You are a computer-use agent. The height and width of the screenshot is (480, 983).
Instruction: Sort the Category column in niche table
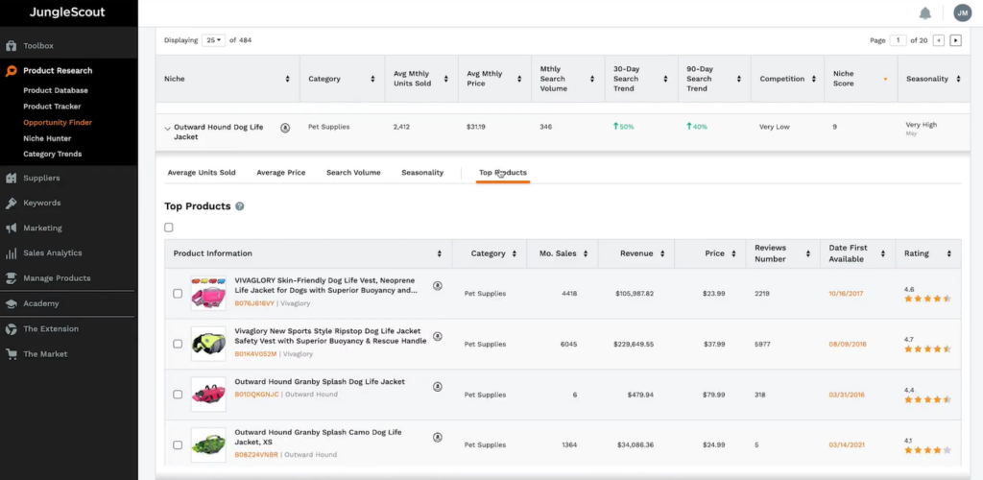[372, 79]
